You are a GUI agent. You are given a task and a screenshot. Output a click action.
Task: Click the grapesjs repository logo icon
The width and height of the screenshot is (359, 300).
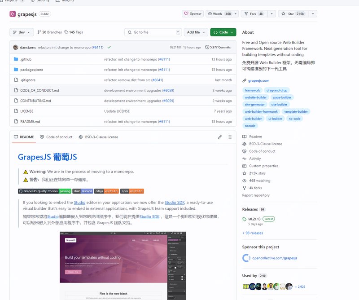(x=13, y=14)
